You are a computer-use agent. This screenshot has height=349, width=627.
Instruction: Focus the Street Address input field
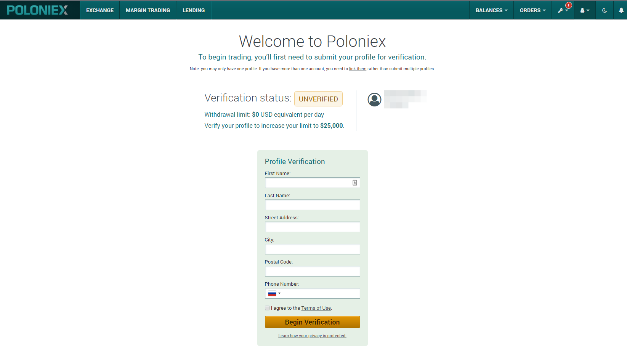pyautogui.click(x=313, y=227)
